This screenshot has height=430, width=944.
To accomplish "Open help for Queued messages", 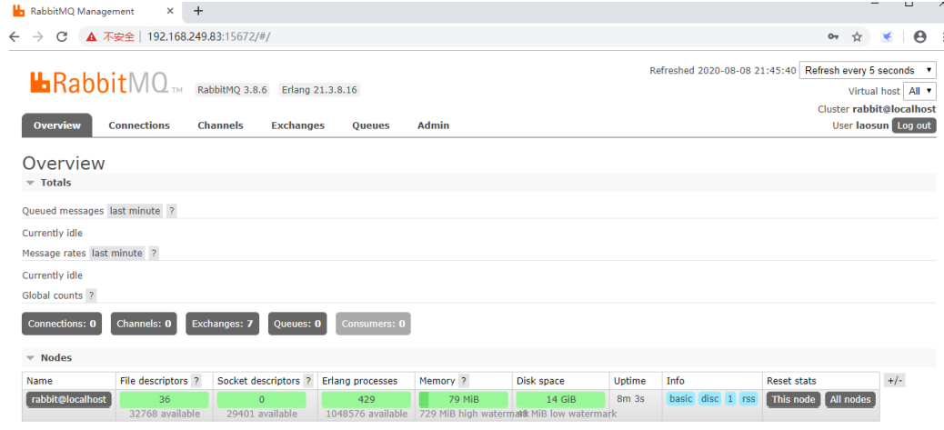I will pos(172,211).
